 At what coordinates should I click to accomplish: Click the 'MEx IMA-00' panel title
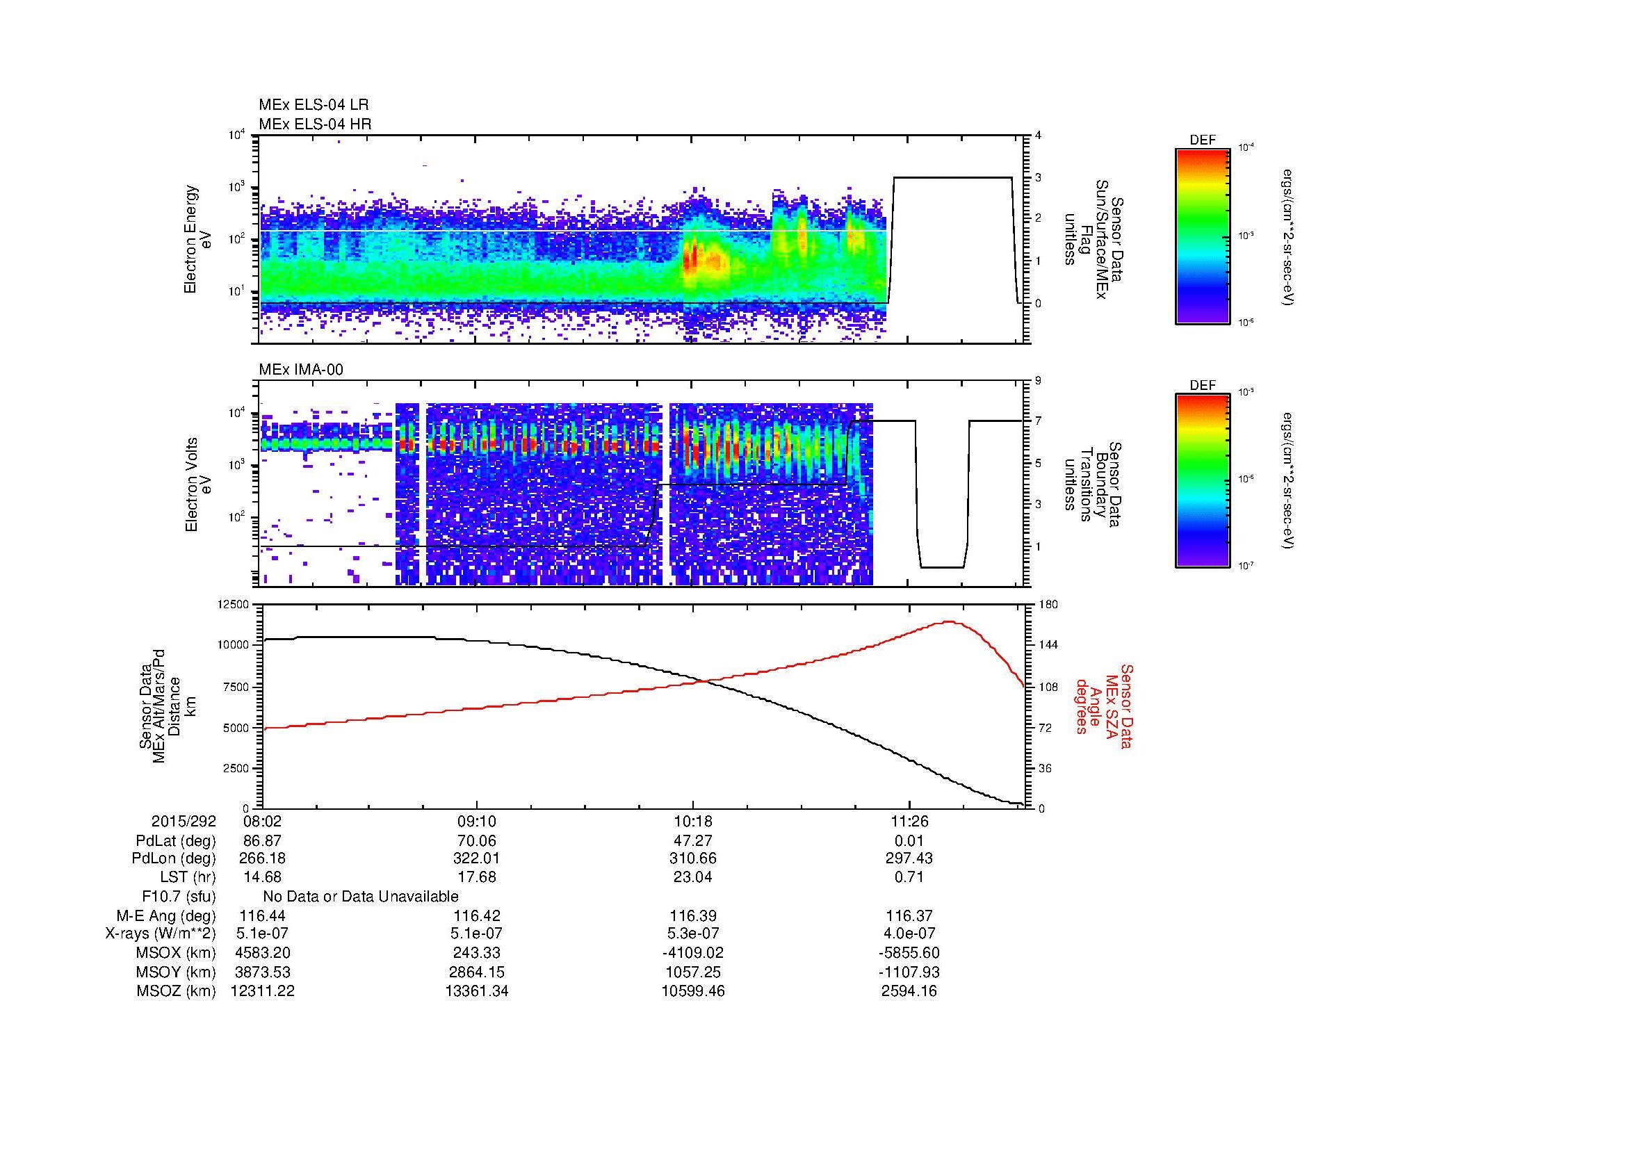pos(301,370)
